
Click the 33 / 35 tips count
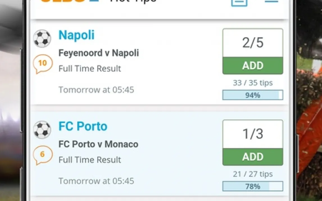253,83
